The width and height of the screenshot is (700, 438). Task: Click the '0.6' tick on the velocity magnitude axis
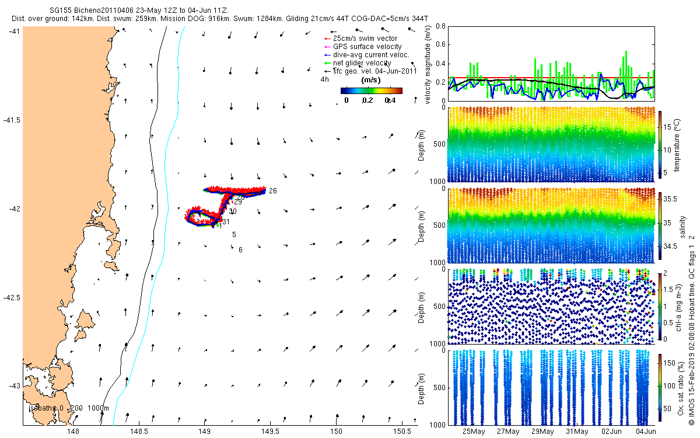click(440, 45)
